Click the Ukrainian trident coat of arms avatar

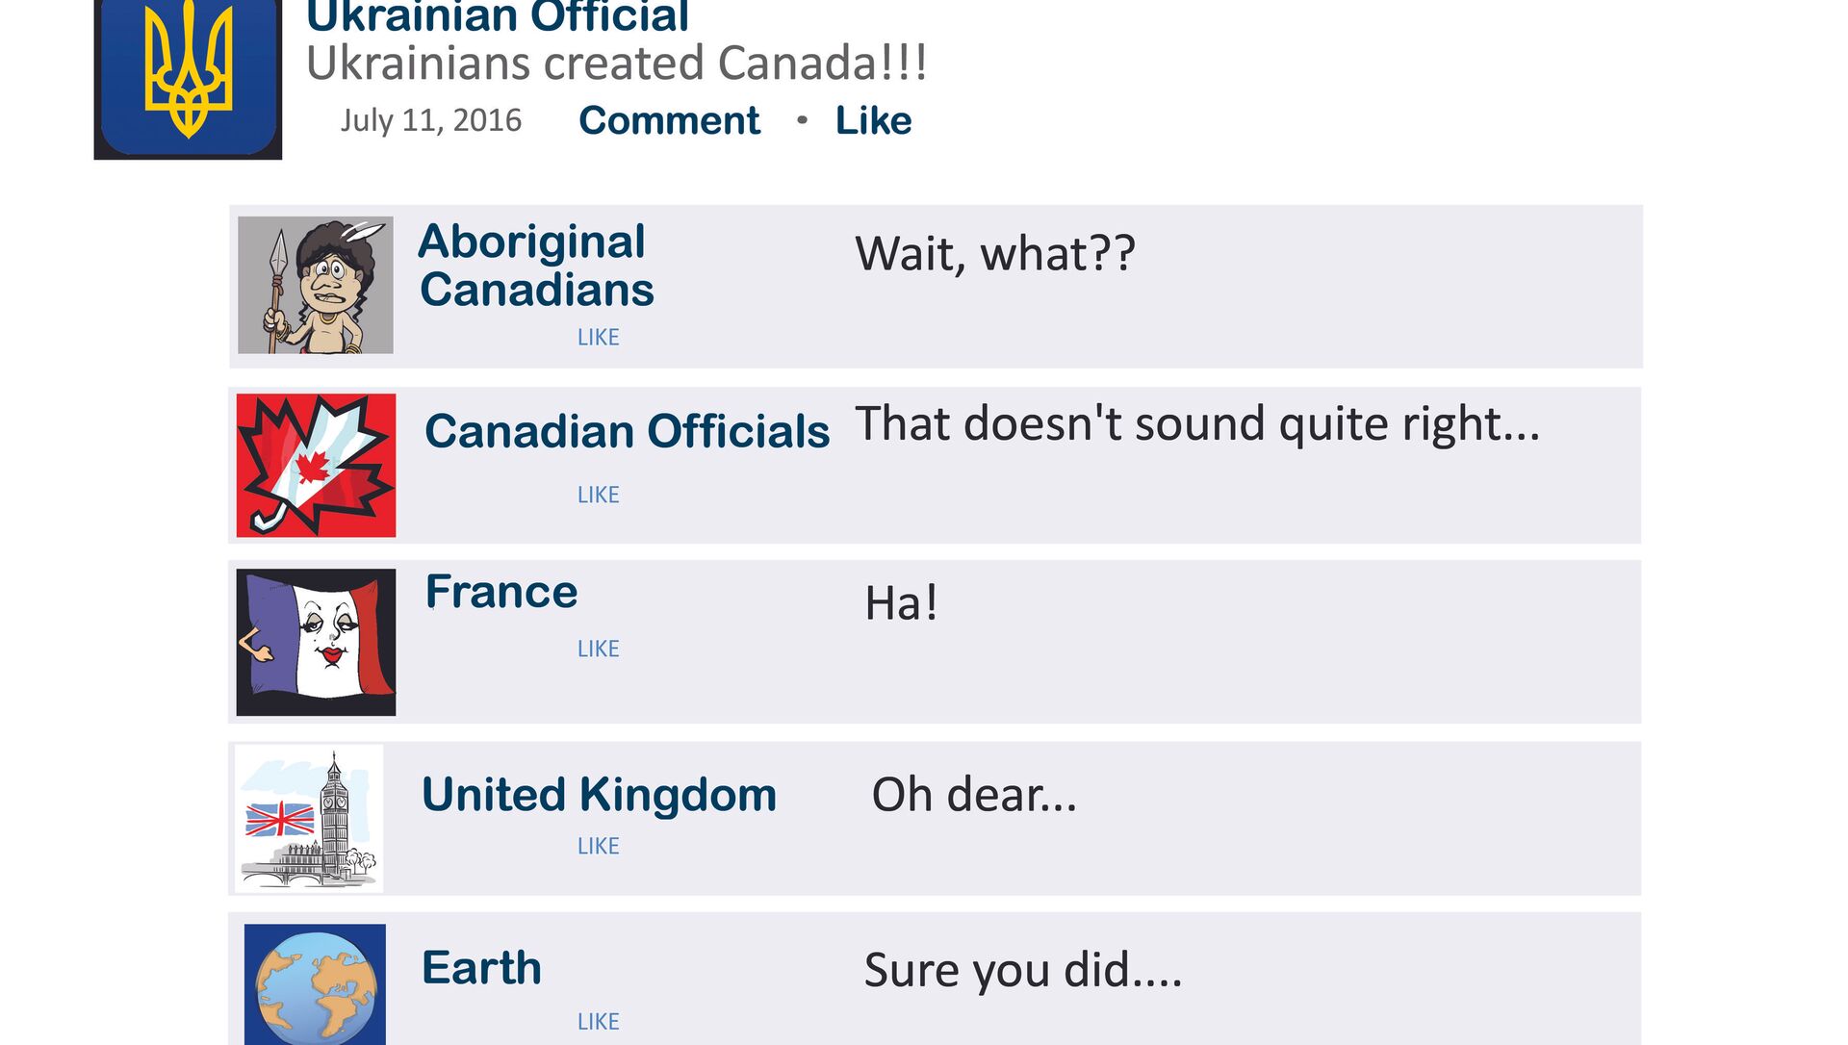click(x=188, y=77)
